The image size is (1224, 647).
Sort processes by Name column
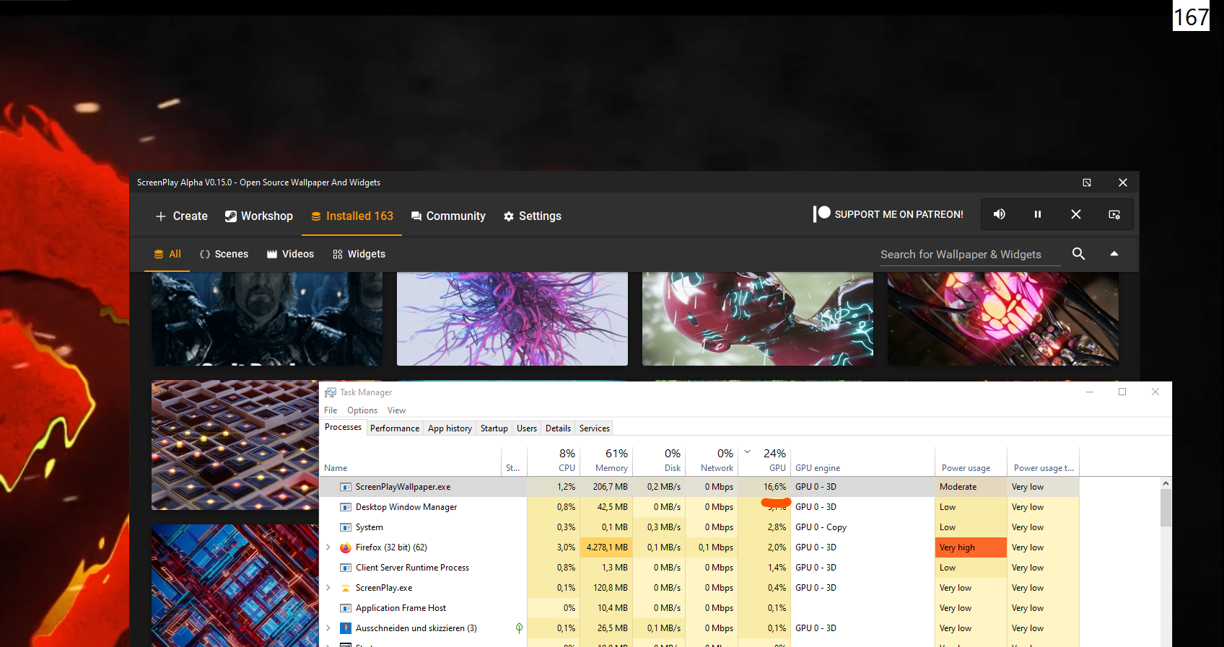tap(411, 461)
